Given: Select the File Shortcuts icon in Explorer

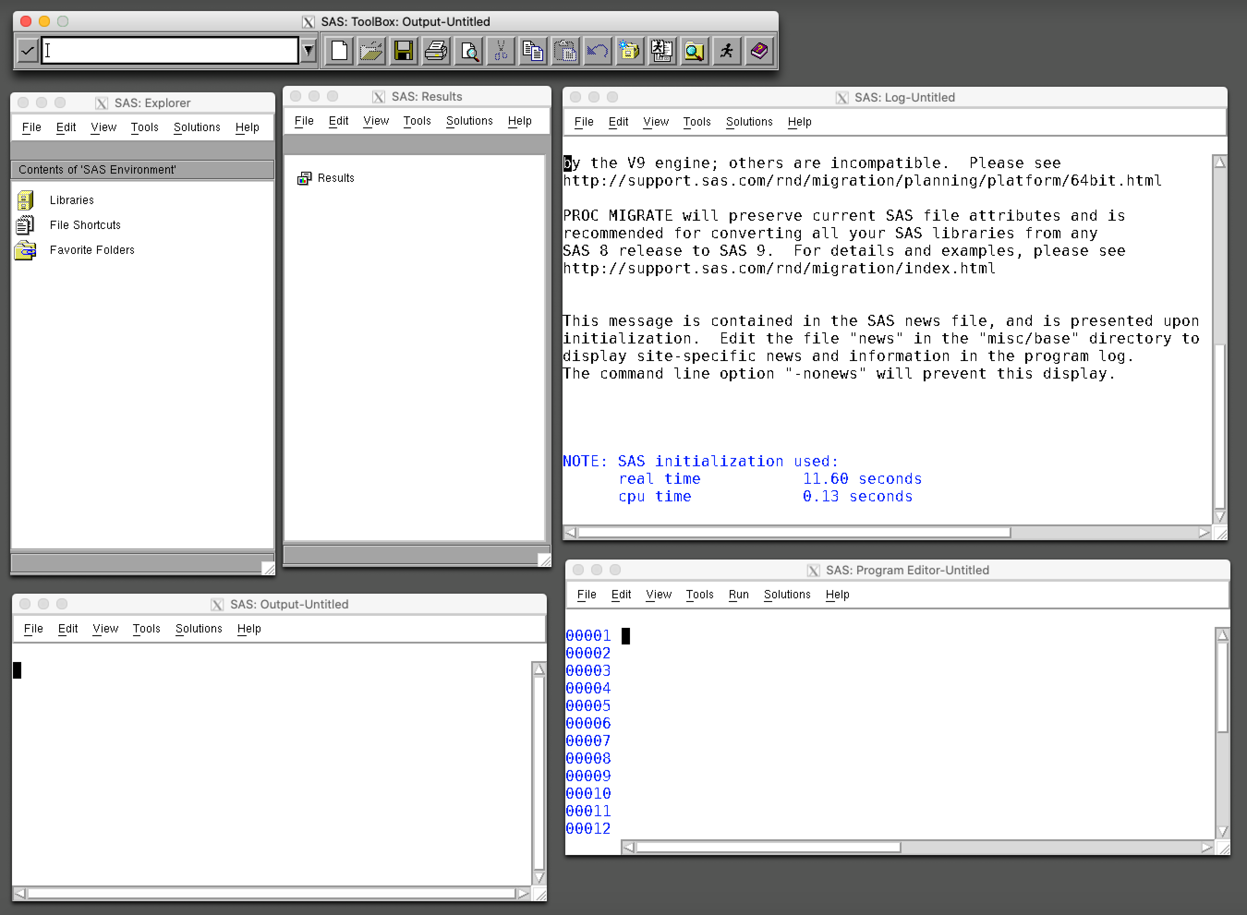Looking at the screenshot, I should tap(25, 225).
